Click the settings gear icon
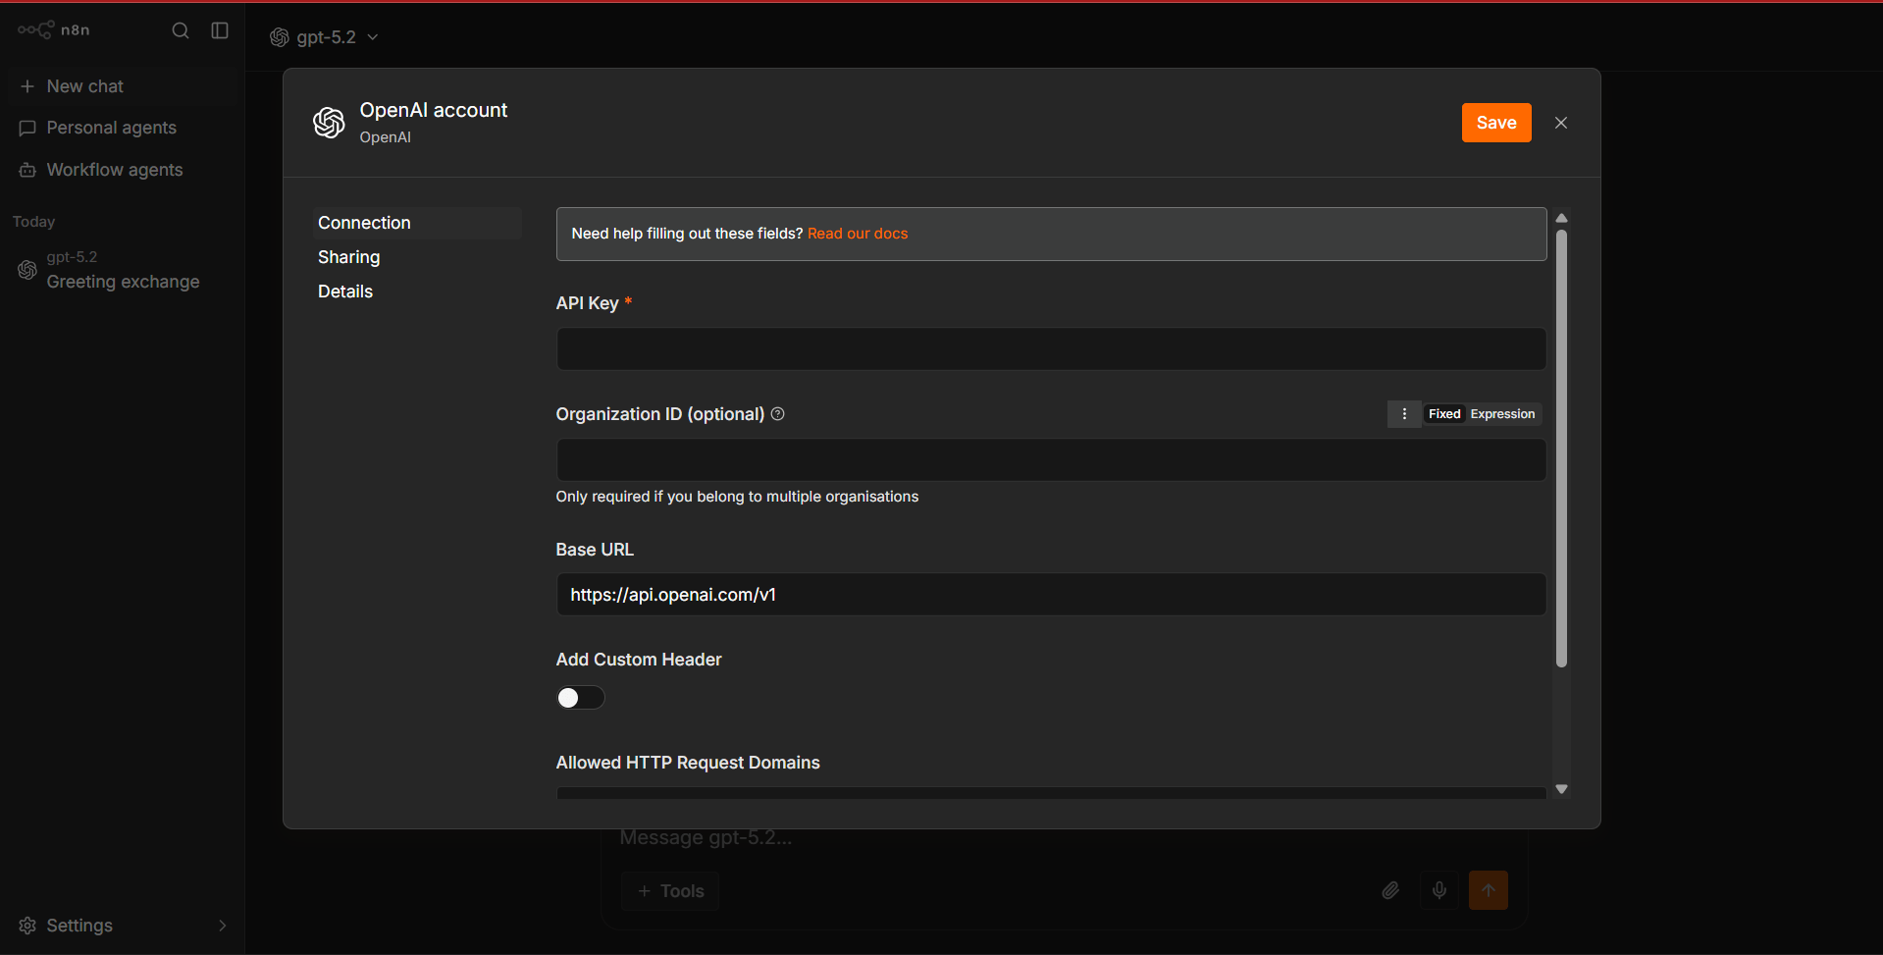The image size is (1883, 955). pos(27,926)
